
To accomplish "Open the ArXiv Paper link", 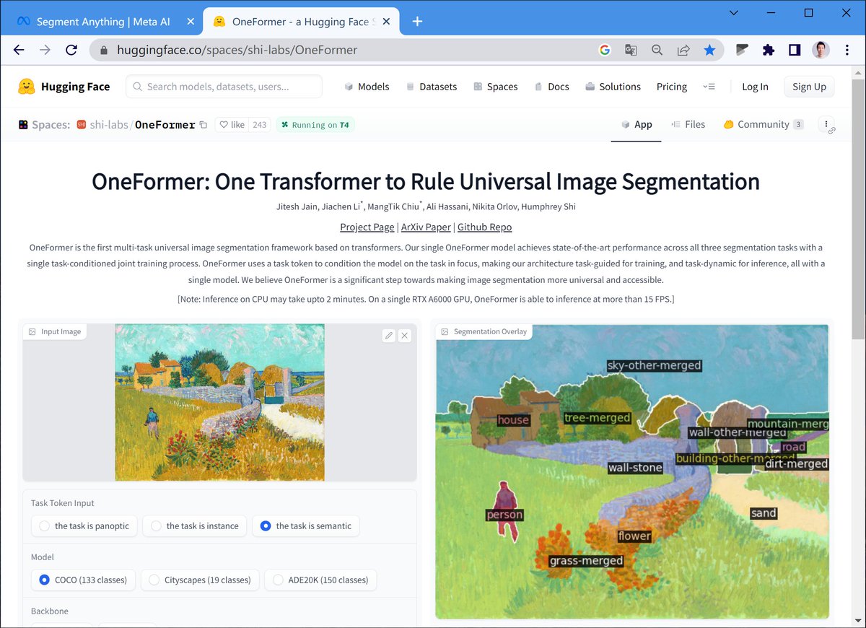I will tap(426, 227).
